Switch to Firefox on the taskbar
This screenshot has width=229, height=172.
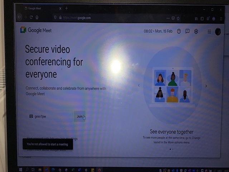99,170
